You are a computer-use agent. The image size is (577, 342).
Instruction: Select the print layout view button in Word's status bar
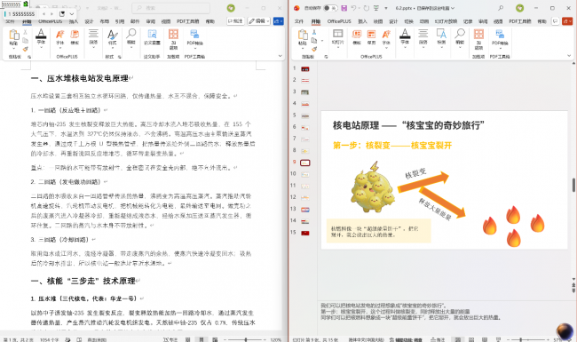(202, 339)
